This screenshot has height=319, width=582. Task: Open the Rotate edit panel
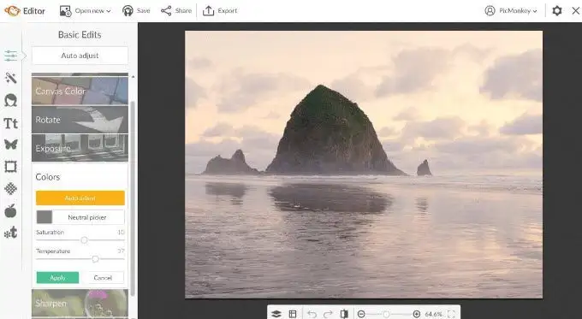click(x=80, y=120)
